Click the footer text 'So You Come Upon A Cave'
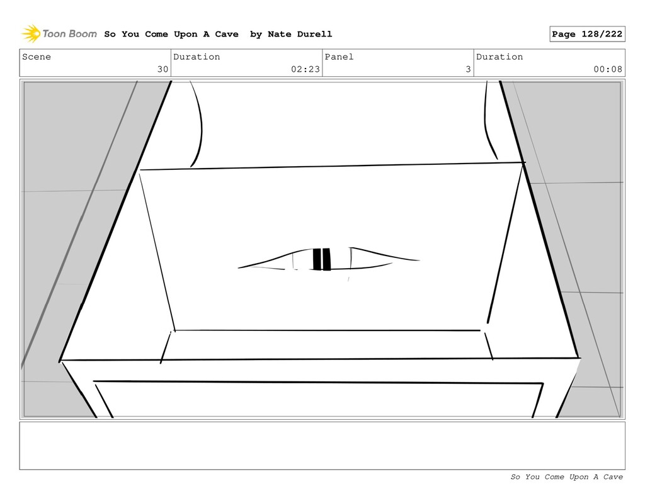This screenshot has height=499, width=645. (566, 477)
